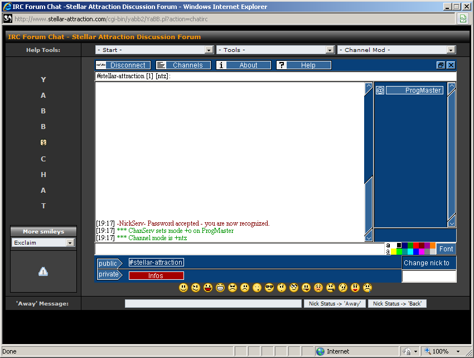Set nick status to Back
The image size is (474, 358).
[397, 303]
